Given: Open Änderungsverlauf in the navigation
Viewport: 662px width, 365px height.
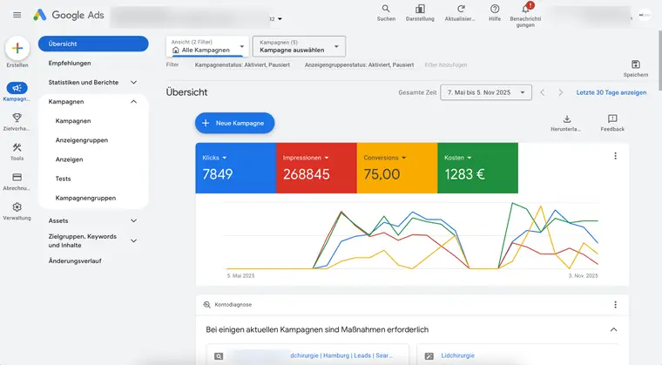Looking at the screenshot, I should coord(75,261).
